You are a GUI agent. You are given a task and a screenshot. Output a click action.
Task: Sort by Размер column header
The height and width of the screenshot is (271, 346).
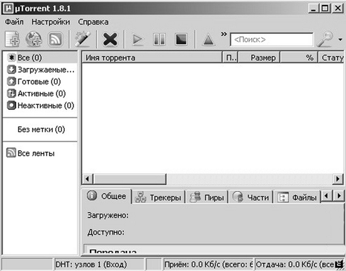[x=259, y=58]
